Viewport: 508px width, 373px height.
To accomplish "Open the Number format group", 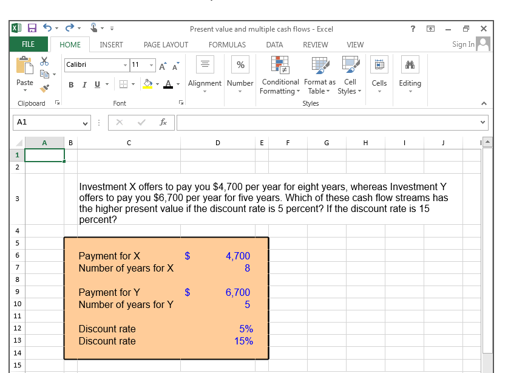I will click(240, 75).
